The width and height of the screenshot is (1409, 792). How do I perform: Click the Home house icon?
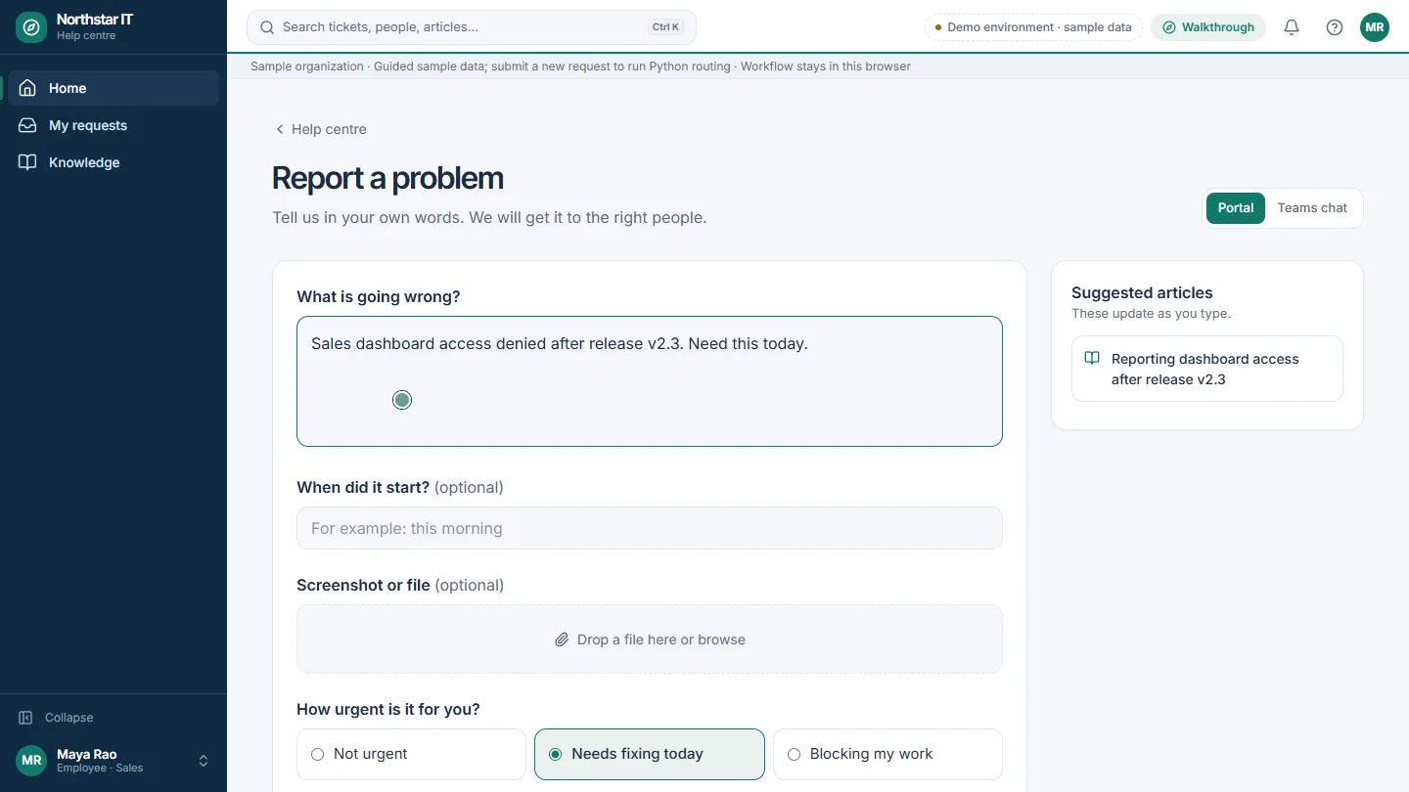click(27, 88)
